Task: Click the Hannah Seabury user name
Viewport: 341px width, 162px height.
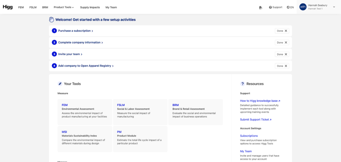Action: click(x=318, y=5)
